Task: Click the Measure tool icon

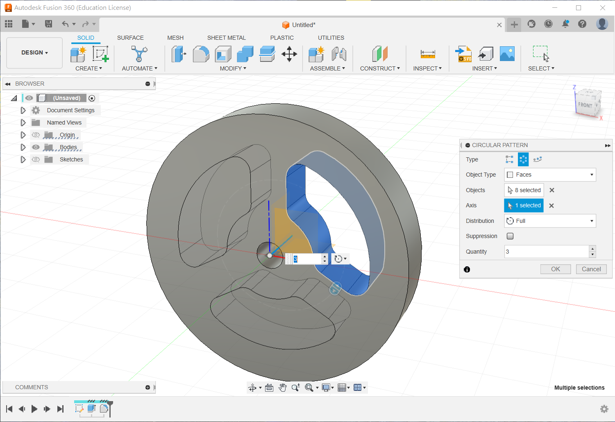Action: click(427, 54)
